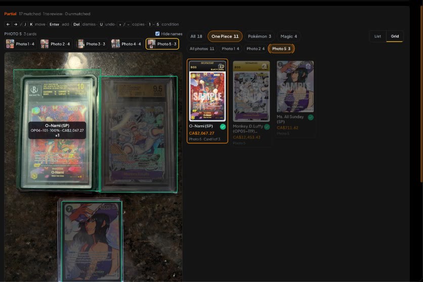Open the Photo 4 · 4 thumbnail tab
This screenshot has width=423, height=282.
pos(126,44)
